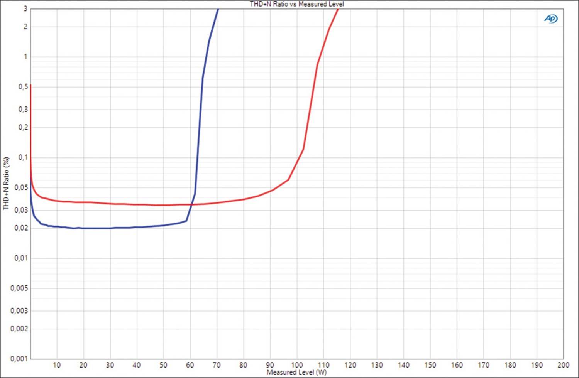Click y-axis tick label 1

click(x=25, y=57)
